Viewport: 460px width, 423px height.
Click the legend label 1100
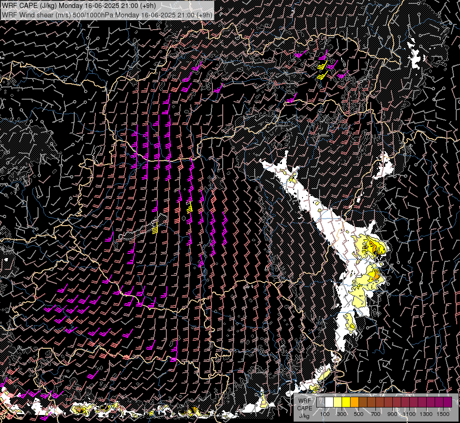409,414
